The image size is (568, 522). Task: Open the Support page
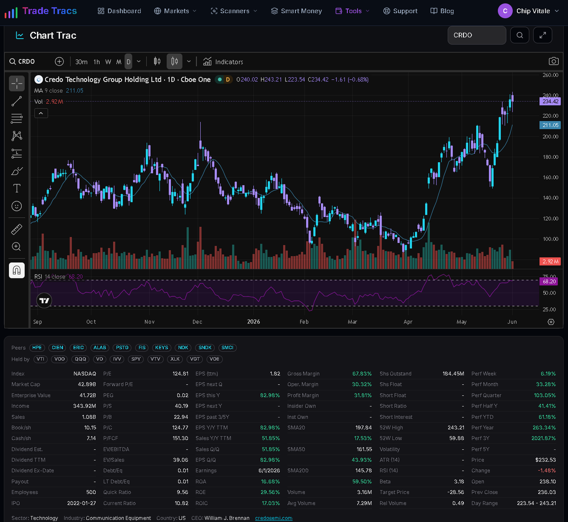[x=400, y=11]
